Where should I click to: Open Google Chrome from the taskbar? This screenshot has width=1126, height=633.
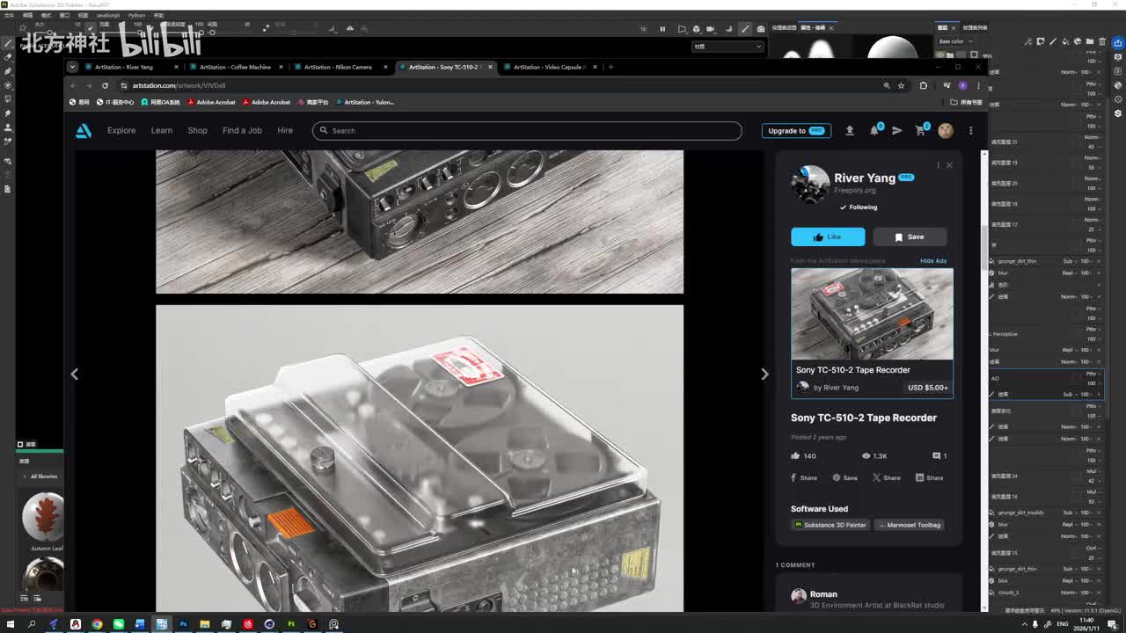pyautogui.click(x=97, y=624)
